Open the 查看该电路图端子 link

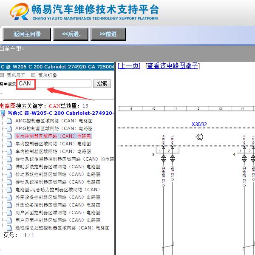[x=173, y=66]
